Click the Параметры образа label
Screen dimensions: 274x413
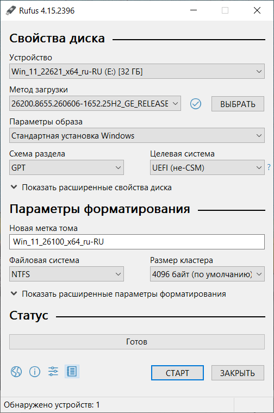click(46, 122)
